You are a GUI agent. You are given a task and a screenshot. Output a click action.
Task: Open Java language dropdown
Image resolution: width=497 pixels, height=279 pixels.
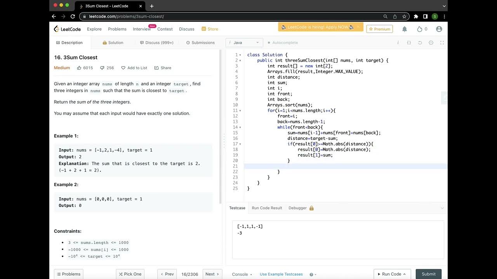coord(244,43)
